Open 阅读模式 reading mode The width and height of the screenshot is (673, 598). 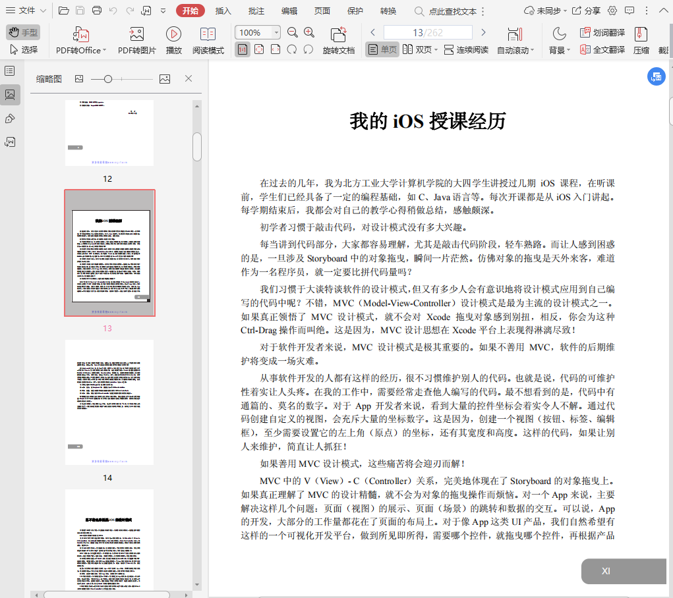pos(208,34)
